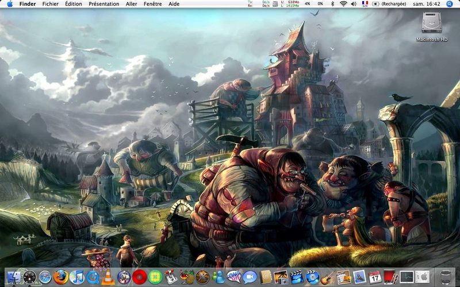Open the Présentation menu
This screenshot has width=460, height=287.
pos(104,4)
